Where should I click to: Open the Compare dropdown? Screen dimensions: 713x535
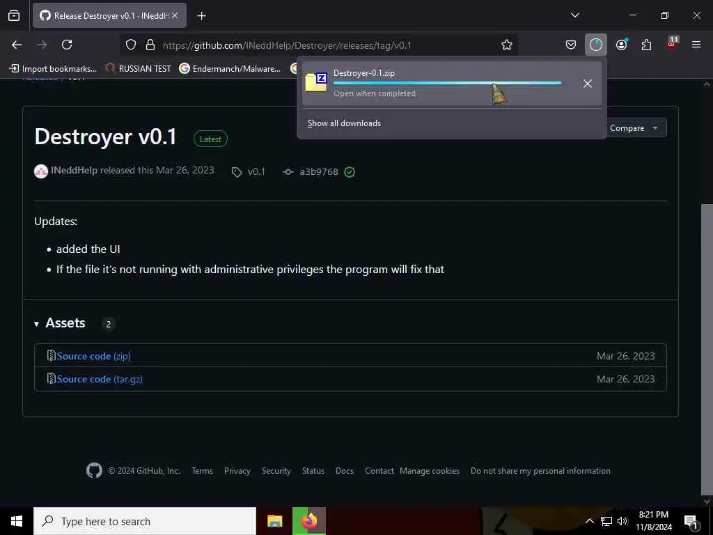pyautogui.click(x=634, y=128)
